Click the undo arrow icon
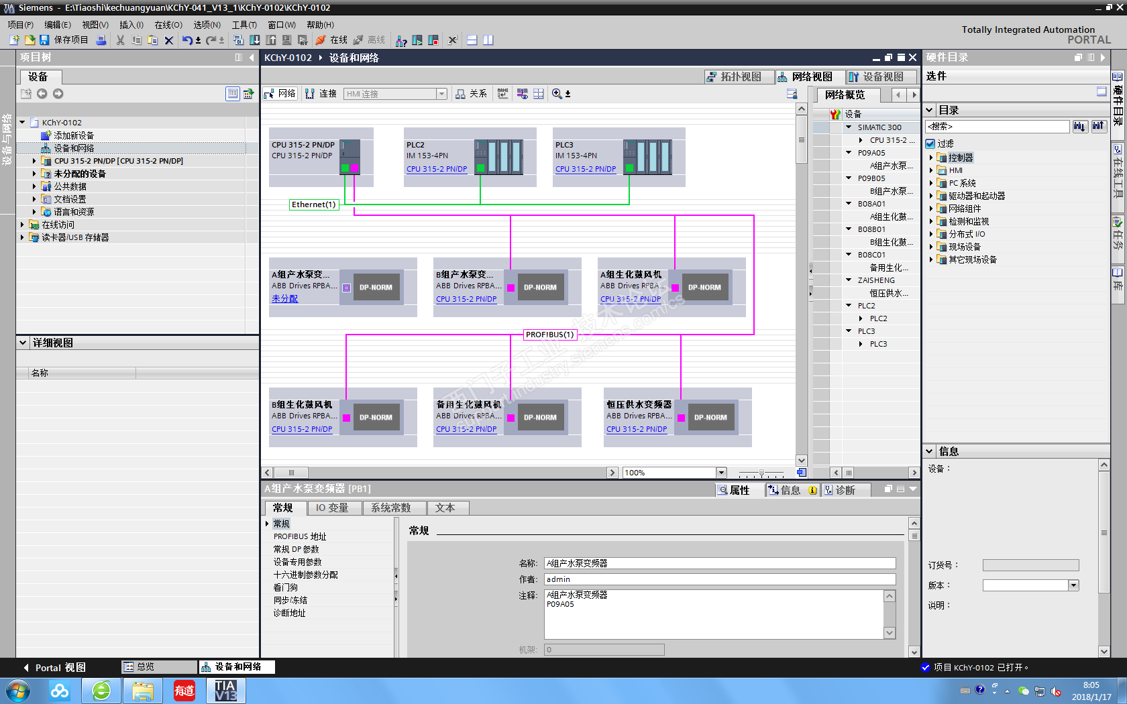 pyautogui.click(x=187, y=40)
